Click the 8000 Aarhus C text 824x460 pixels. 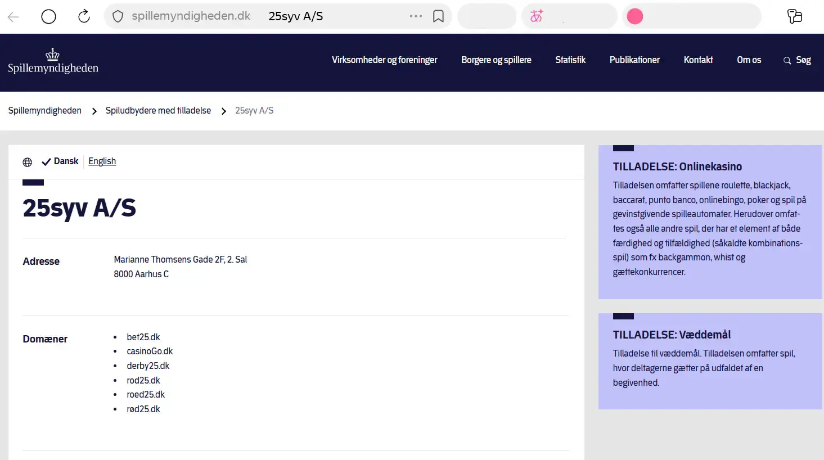pos(141,274)
